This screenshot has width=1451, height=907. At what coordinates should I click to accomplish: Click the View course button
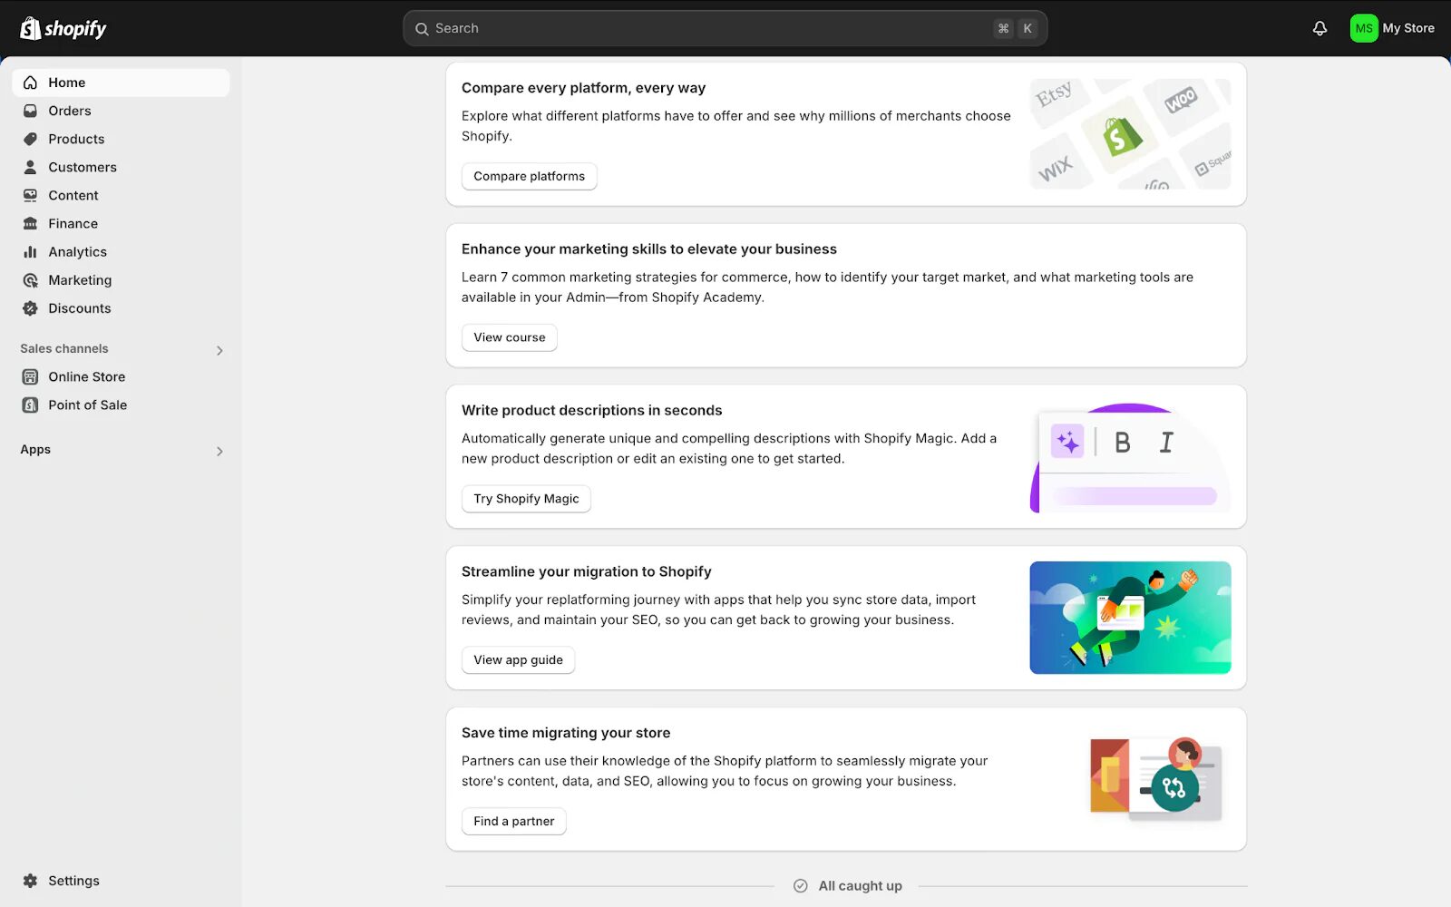point(509,337)
